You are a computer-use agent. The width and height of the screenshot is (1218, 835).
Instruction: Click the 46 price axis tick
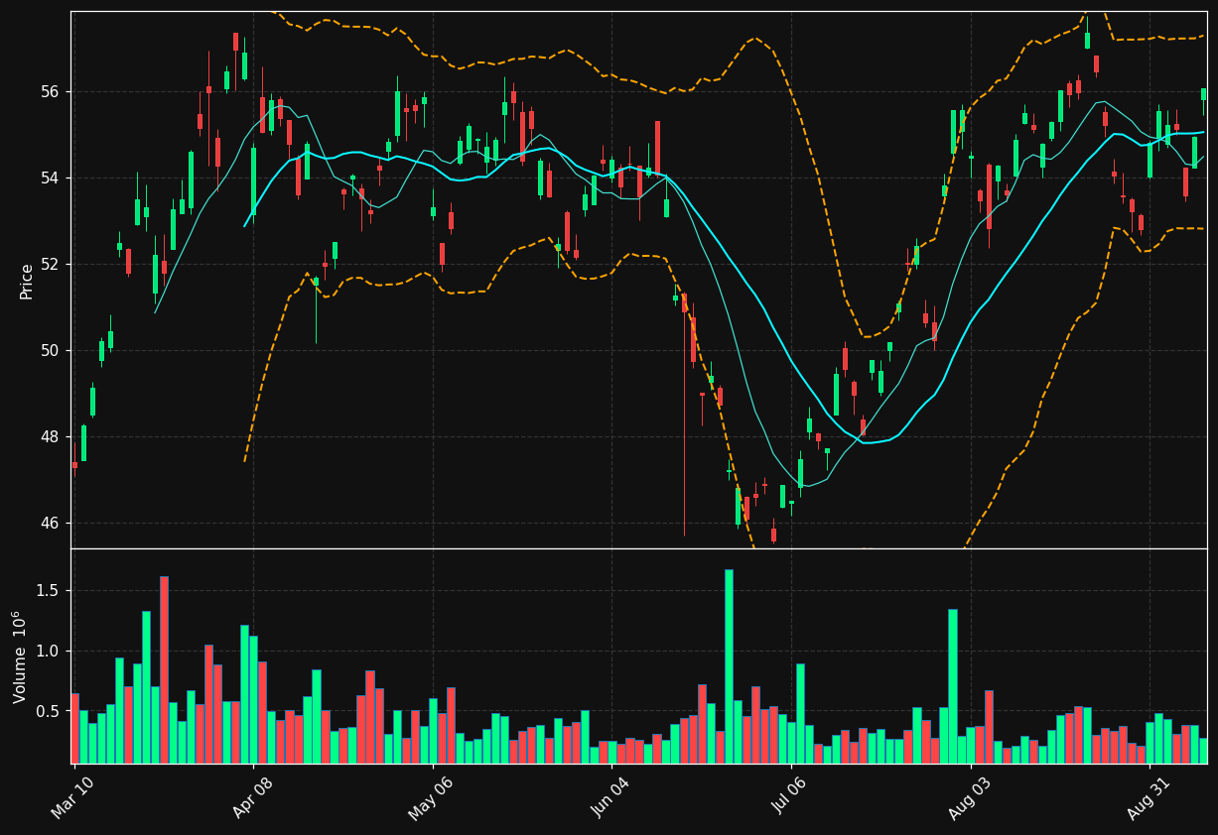(50, 523)
